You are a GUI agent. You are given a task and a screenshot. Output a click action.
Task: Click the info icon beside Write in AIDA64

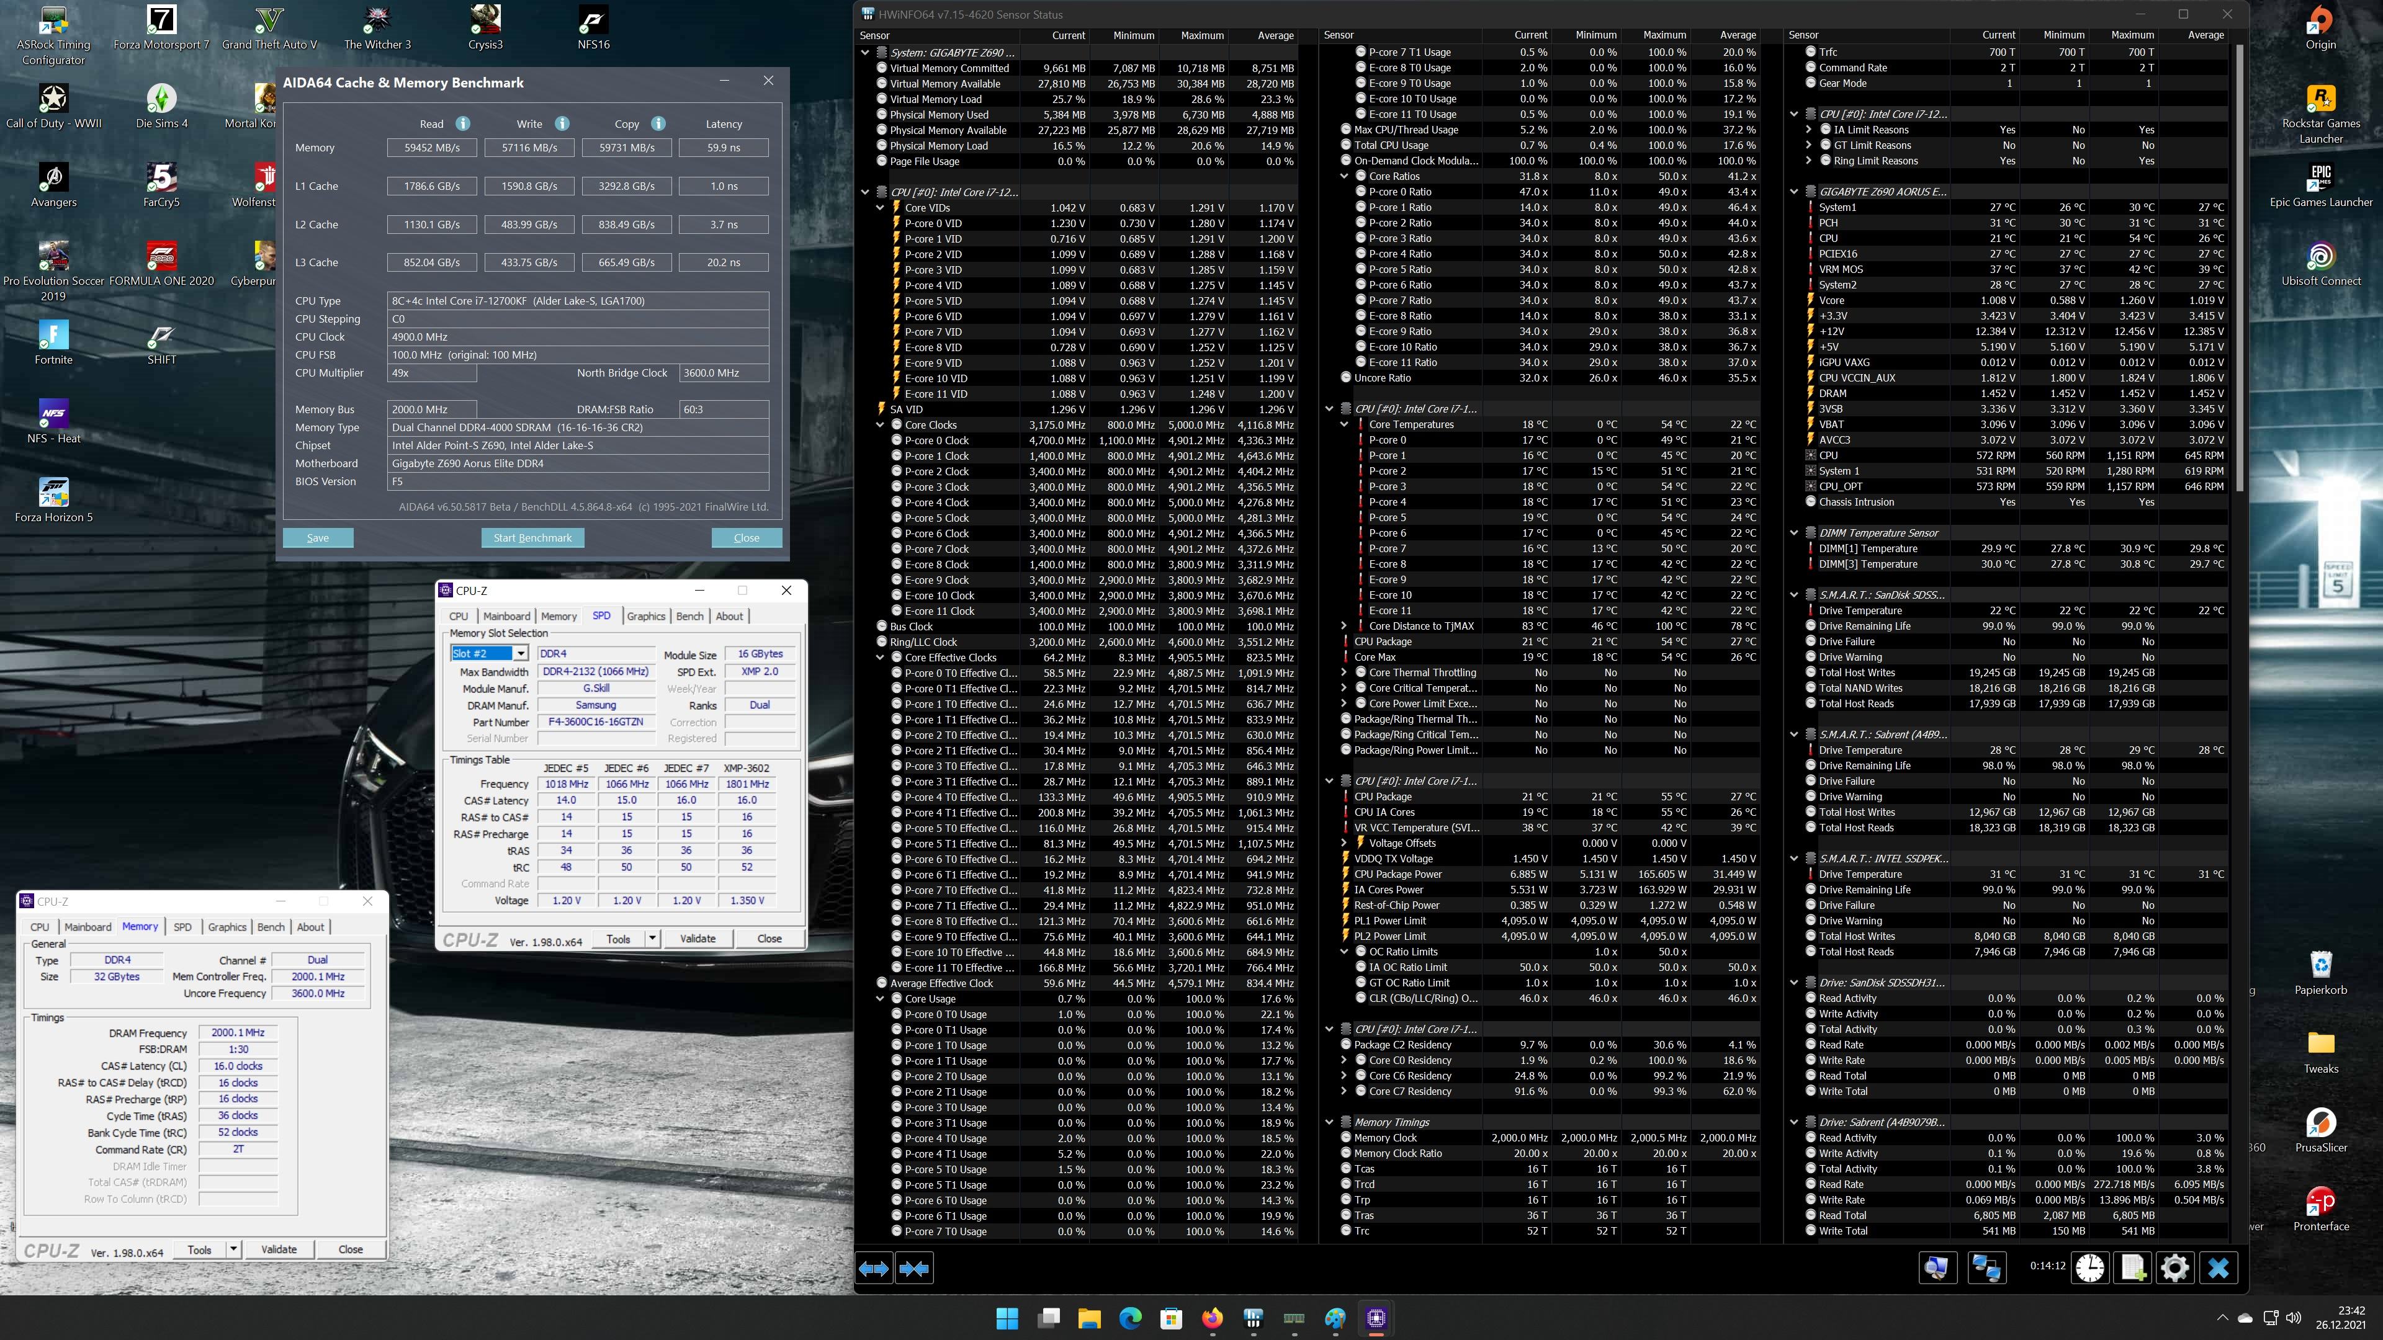click(562, 123)
